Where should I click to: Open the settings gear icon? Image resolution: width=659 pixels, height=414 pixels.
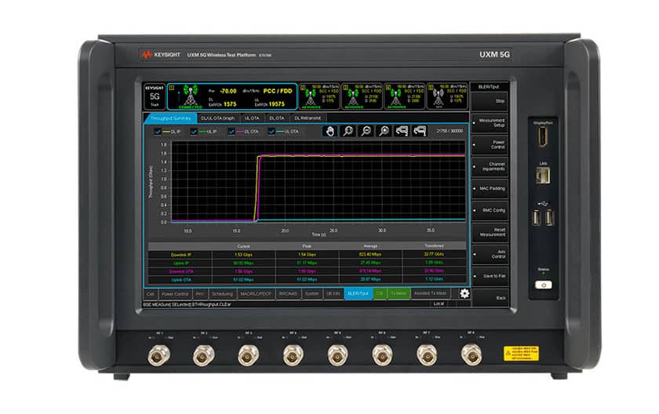pyautogui.click(x=464, y=293)
